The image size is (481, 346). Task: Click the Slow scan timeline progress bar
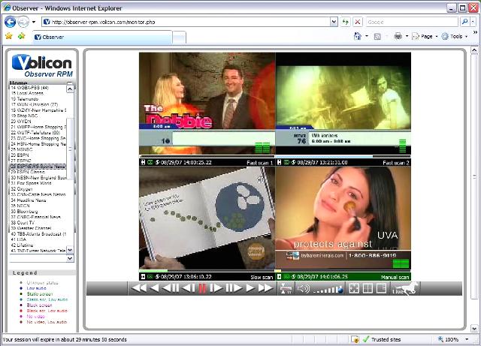(207, 271)
